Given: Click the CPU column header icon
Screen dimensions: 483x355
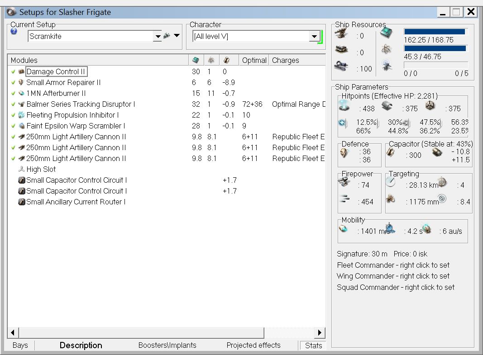Looking at the screenshot, I should click(x=195, y=60).
